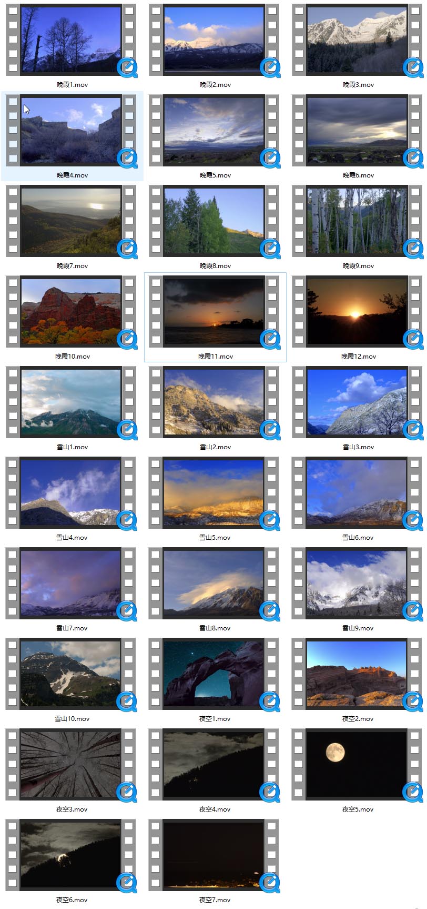Click the 晚霞8.mov green trees icon
Viewport: 427px width, 909px height.
[214, 221]
